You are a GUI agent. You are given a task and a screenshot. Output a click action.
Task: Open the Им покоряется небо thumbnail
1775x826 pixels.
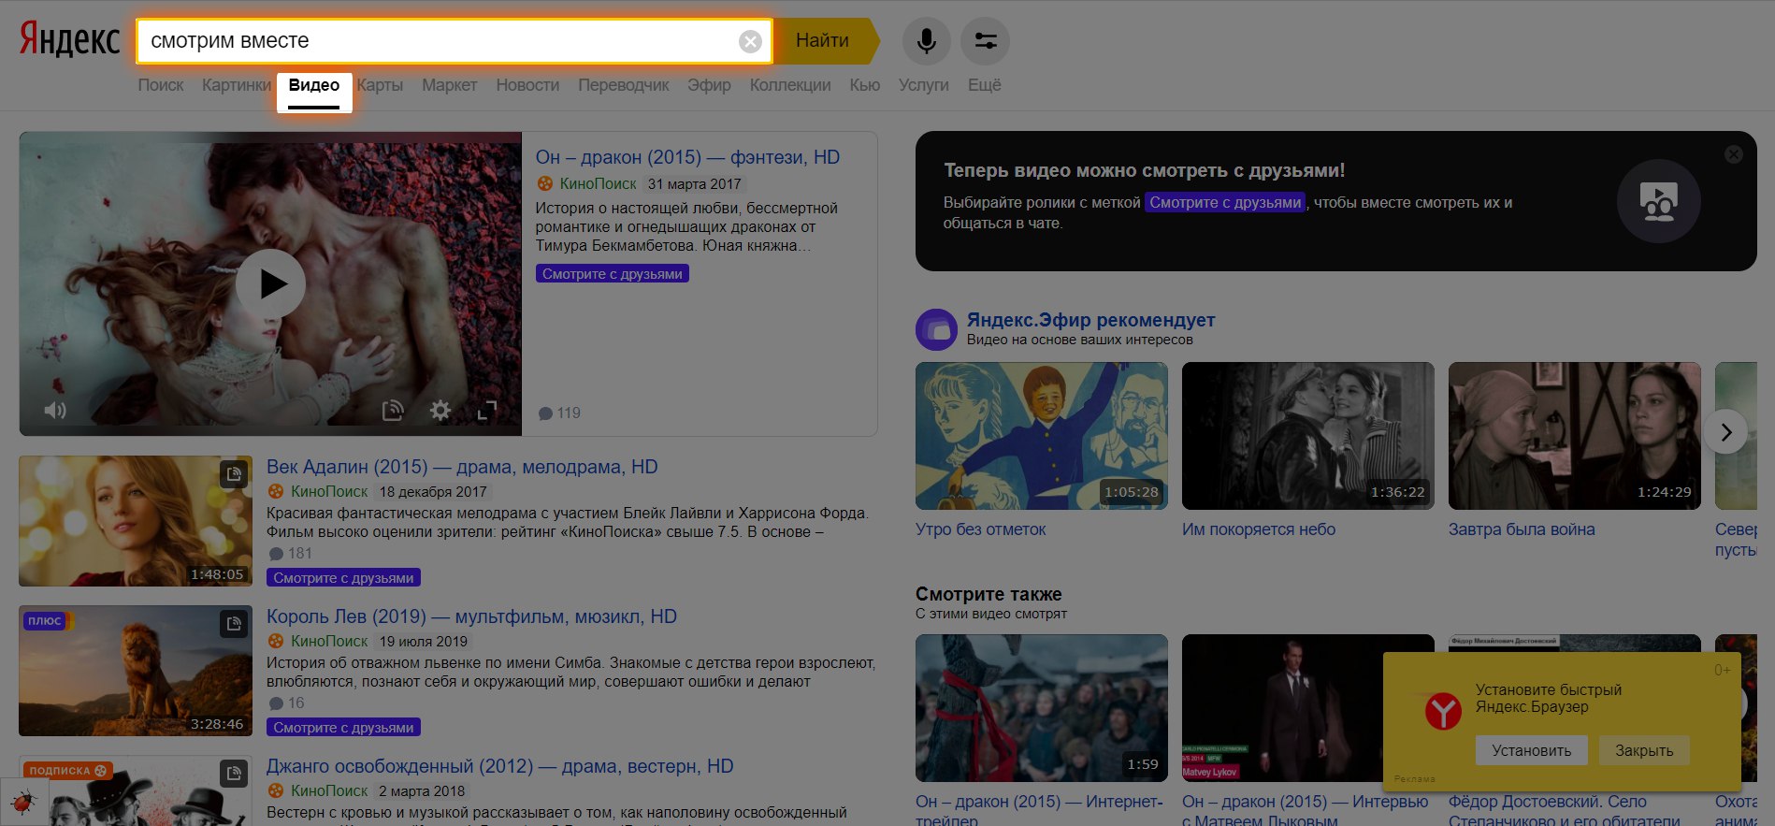[1308, 436]
